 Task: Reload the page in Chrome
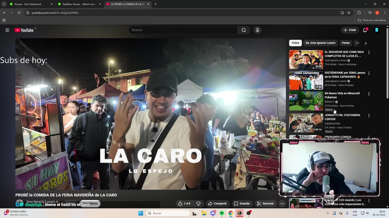[x=19, y=13]
